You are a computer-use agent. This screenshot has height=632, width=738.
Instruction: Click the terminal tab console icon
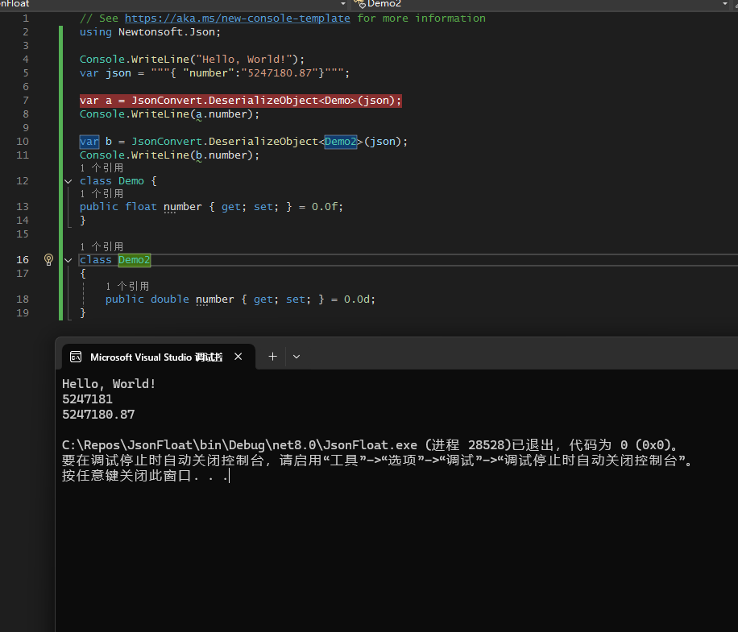[76, 357]
